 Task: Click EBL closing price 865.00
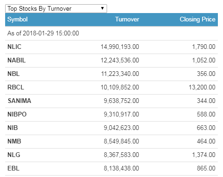click(206, 168)
